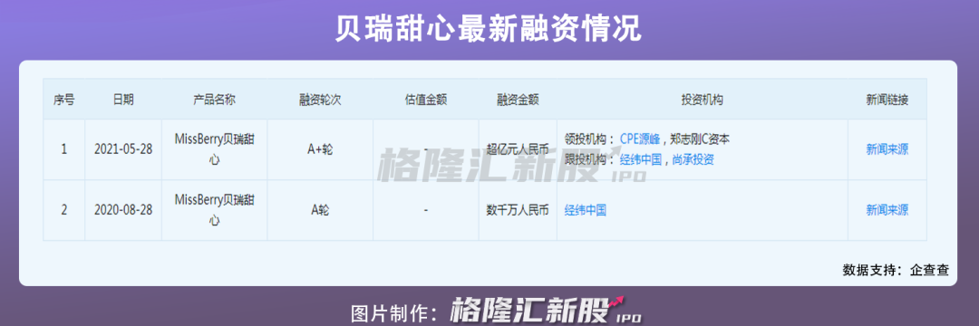979x326 pixels.
Task: Open the CPE源峰 investor link
Action: [x=639, y=139]
